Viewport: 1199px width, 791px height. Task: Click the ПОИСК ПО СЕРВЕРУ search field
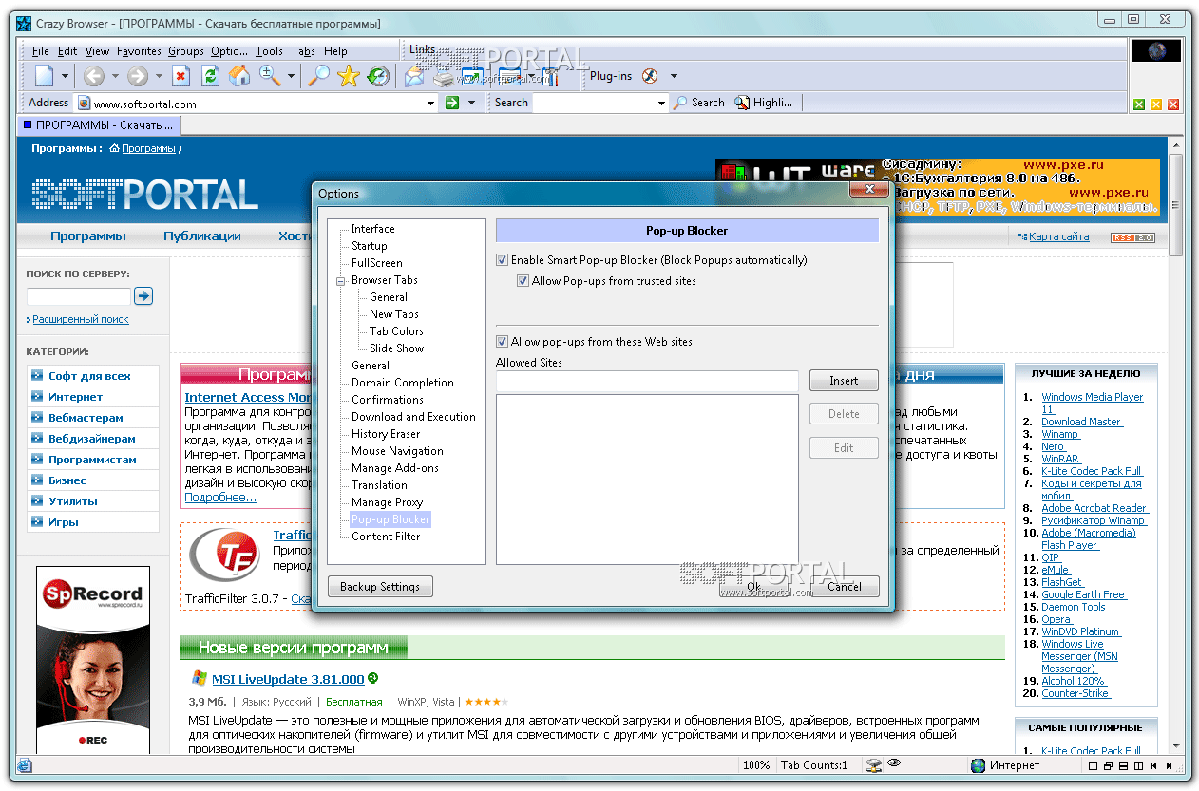[x=79, y=297]
